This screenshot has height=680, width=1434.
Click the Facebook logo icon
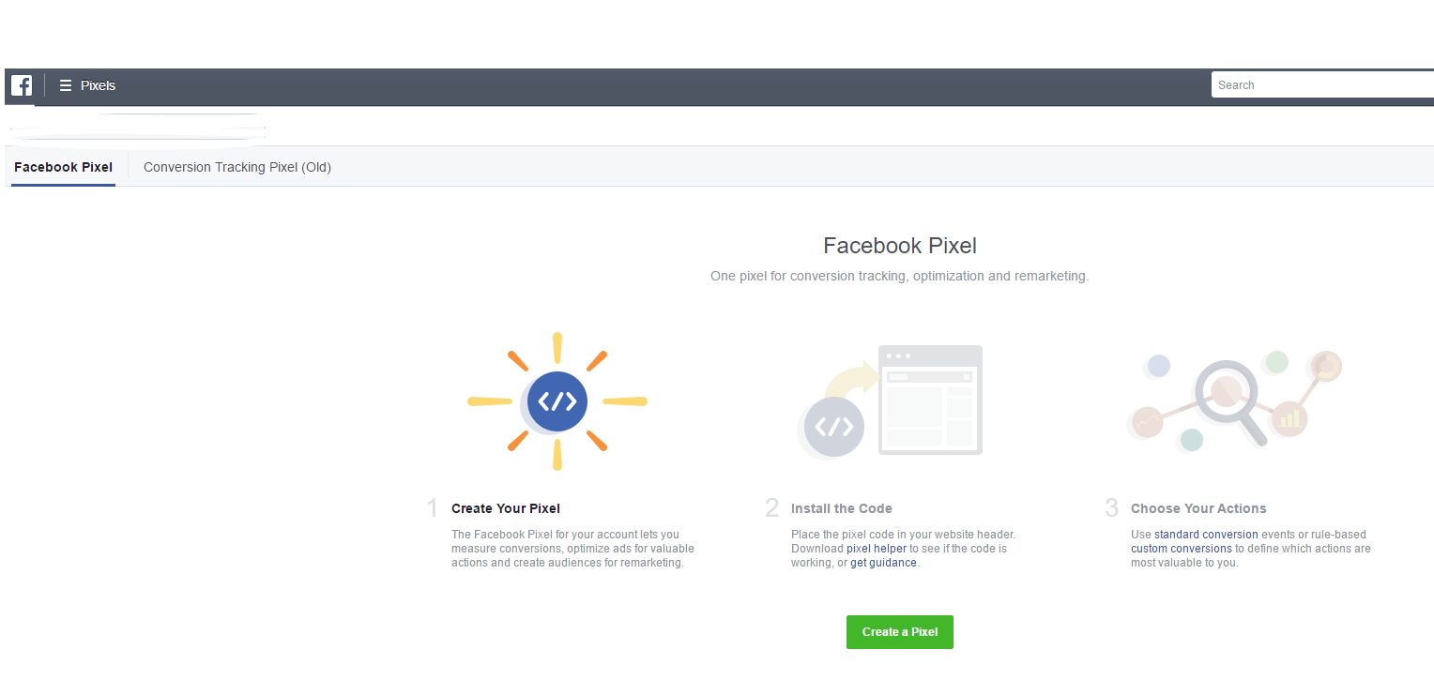pyautogui.click(x=22, y=85)
